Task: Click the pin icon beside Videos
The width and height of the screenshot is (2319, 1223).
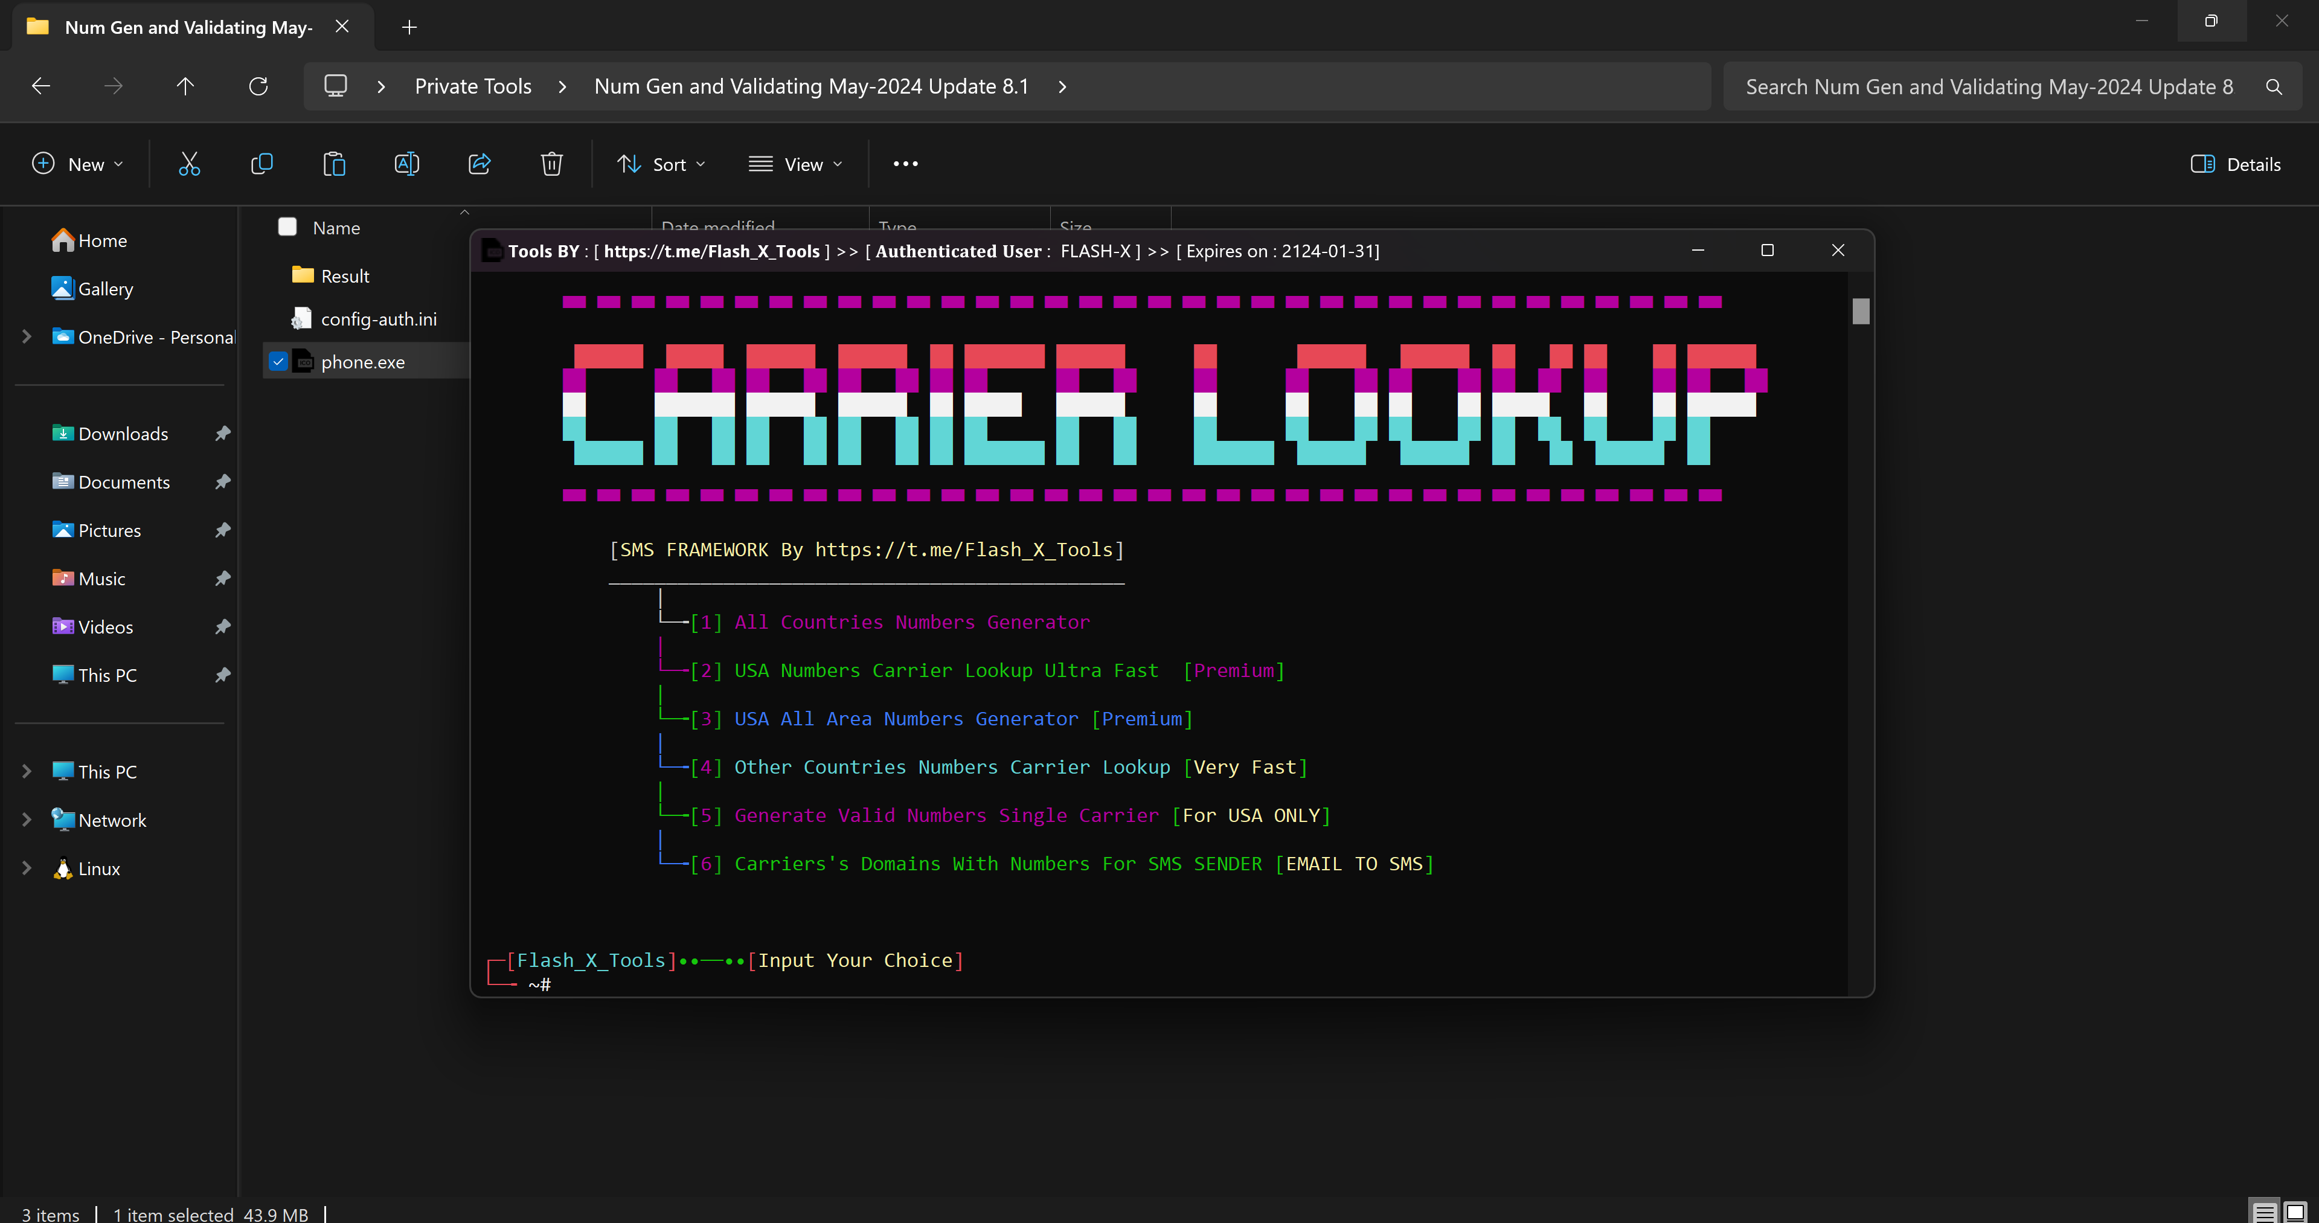Action: point(222,627)
